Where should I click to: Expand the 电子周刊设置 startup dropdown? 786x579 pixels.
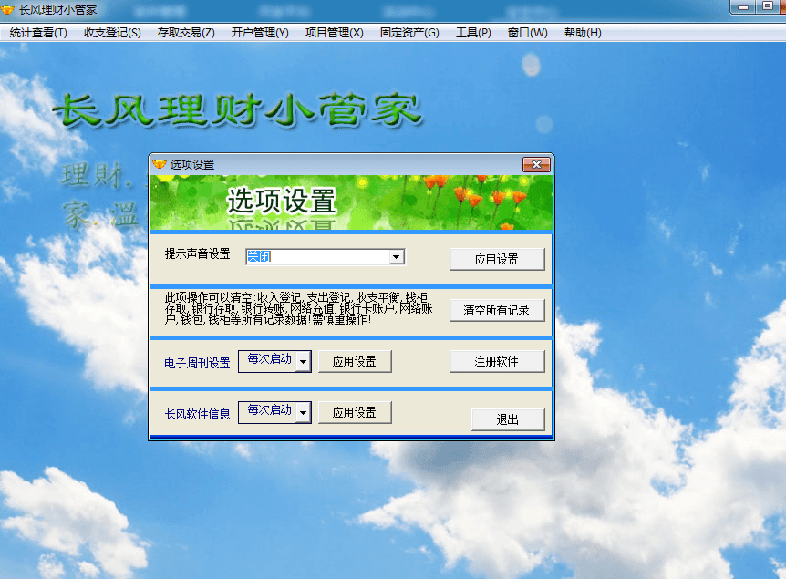pyautogui.click(x=303, y=362)
